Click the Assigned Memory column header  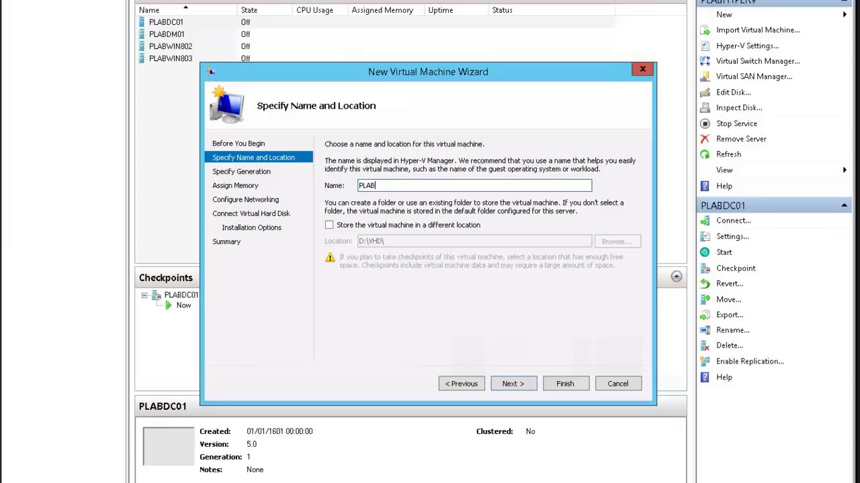(382, 10)
